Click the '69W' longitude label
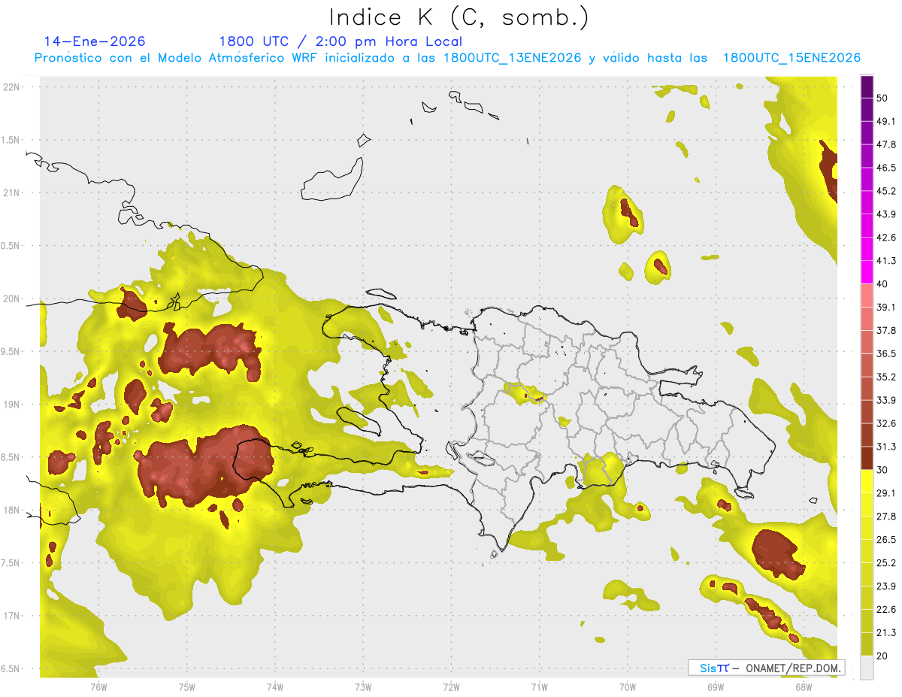 pyautogui.click(x=715, y=686)
